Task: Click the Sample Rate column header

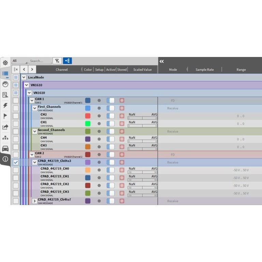Action: 205,70
